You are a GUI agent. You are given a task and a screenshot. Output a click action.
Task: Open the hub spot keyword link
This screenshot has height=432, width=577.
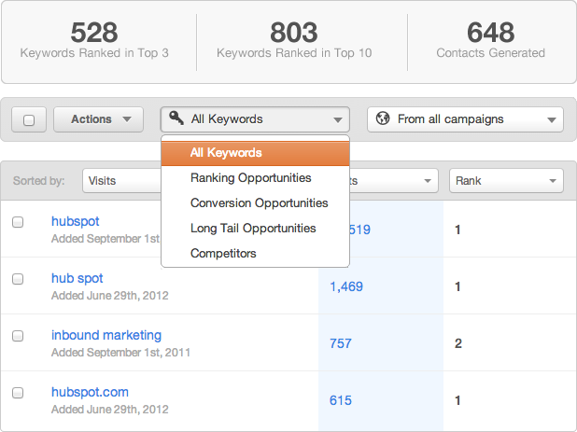click(x=77, y=278)
